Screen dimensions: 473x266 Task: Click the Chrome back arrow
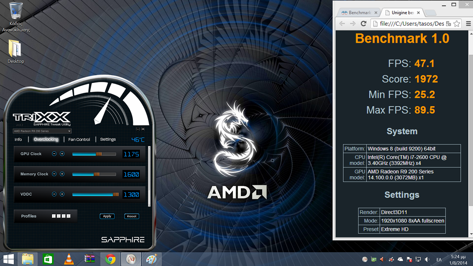(342, 24)
